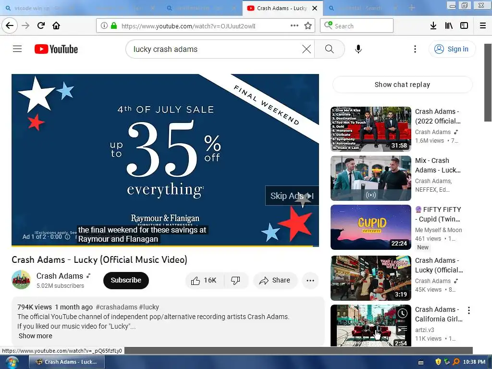Screen dimensions: 492x369
Task: Click the browser forward arrow
Action: [x=25, y=26]
